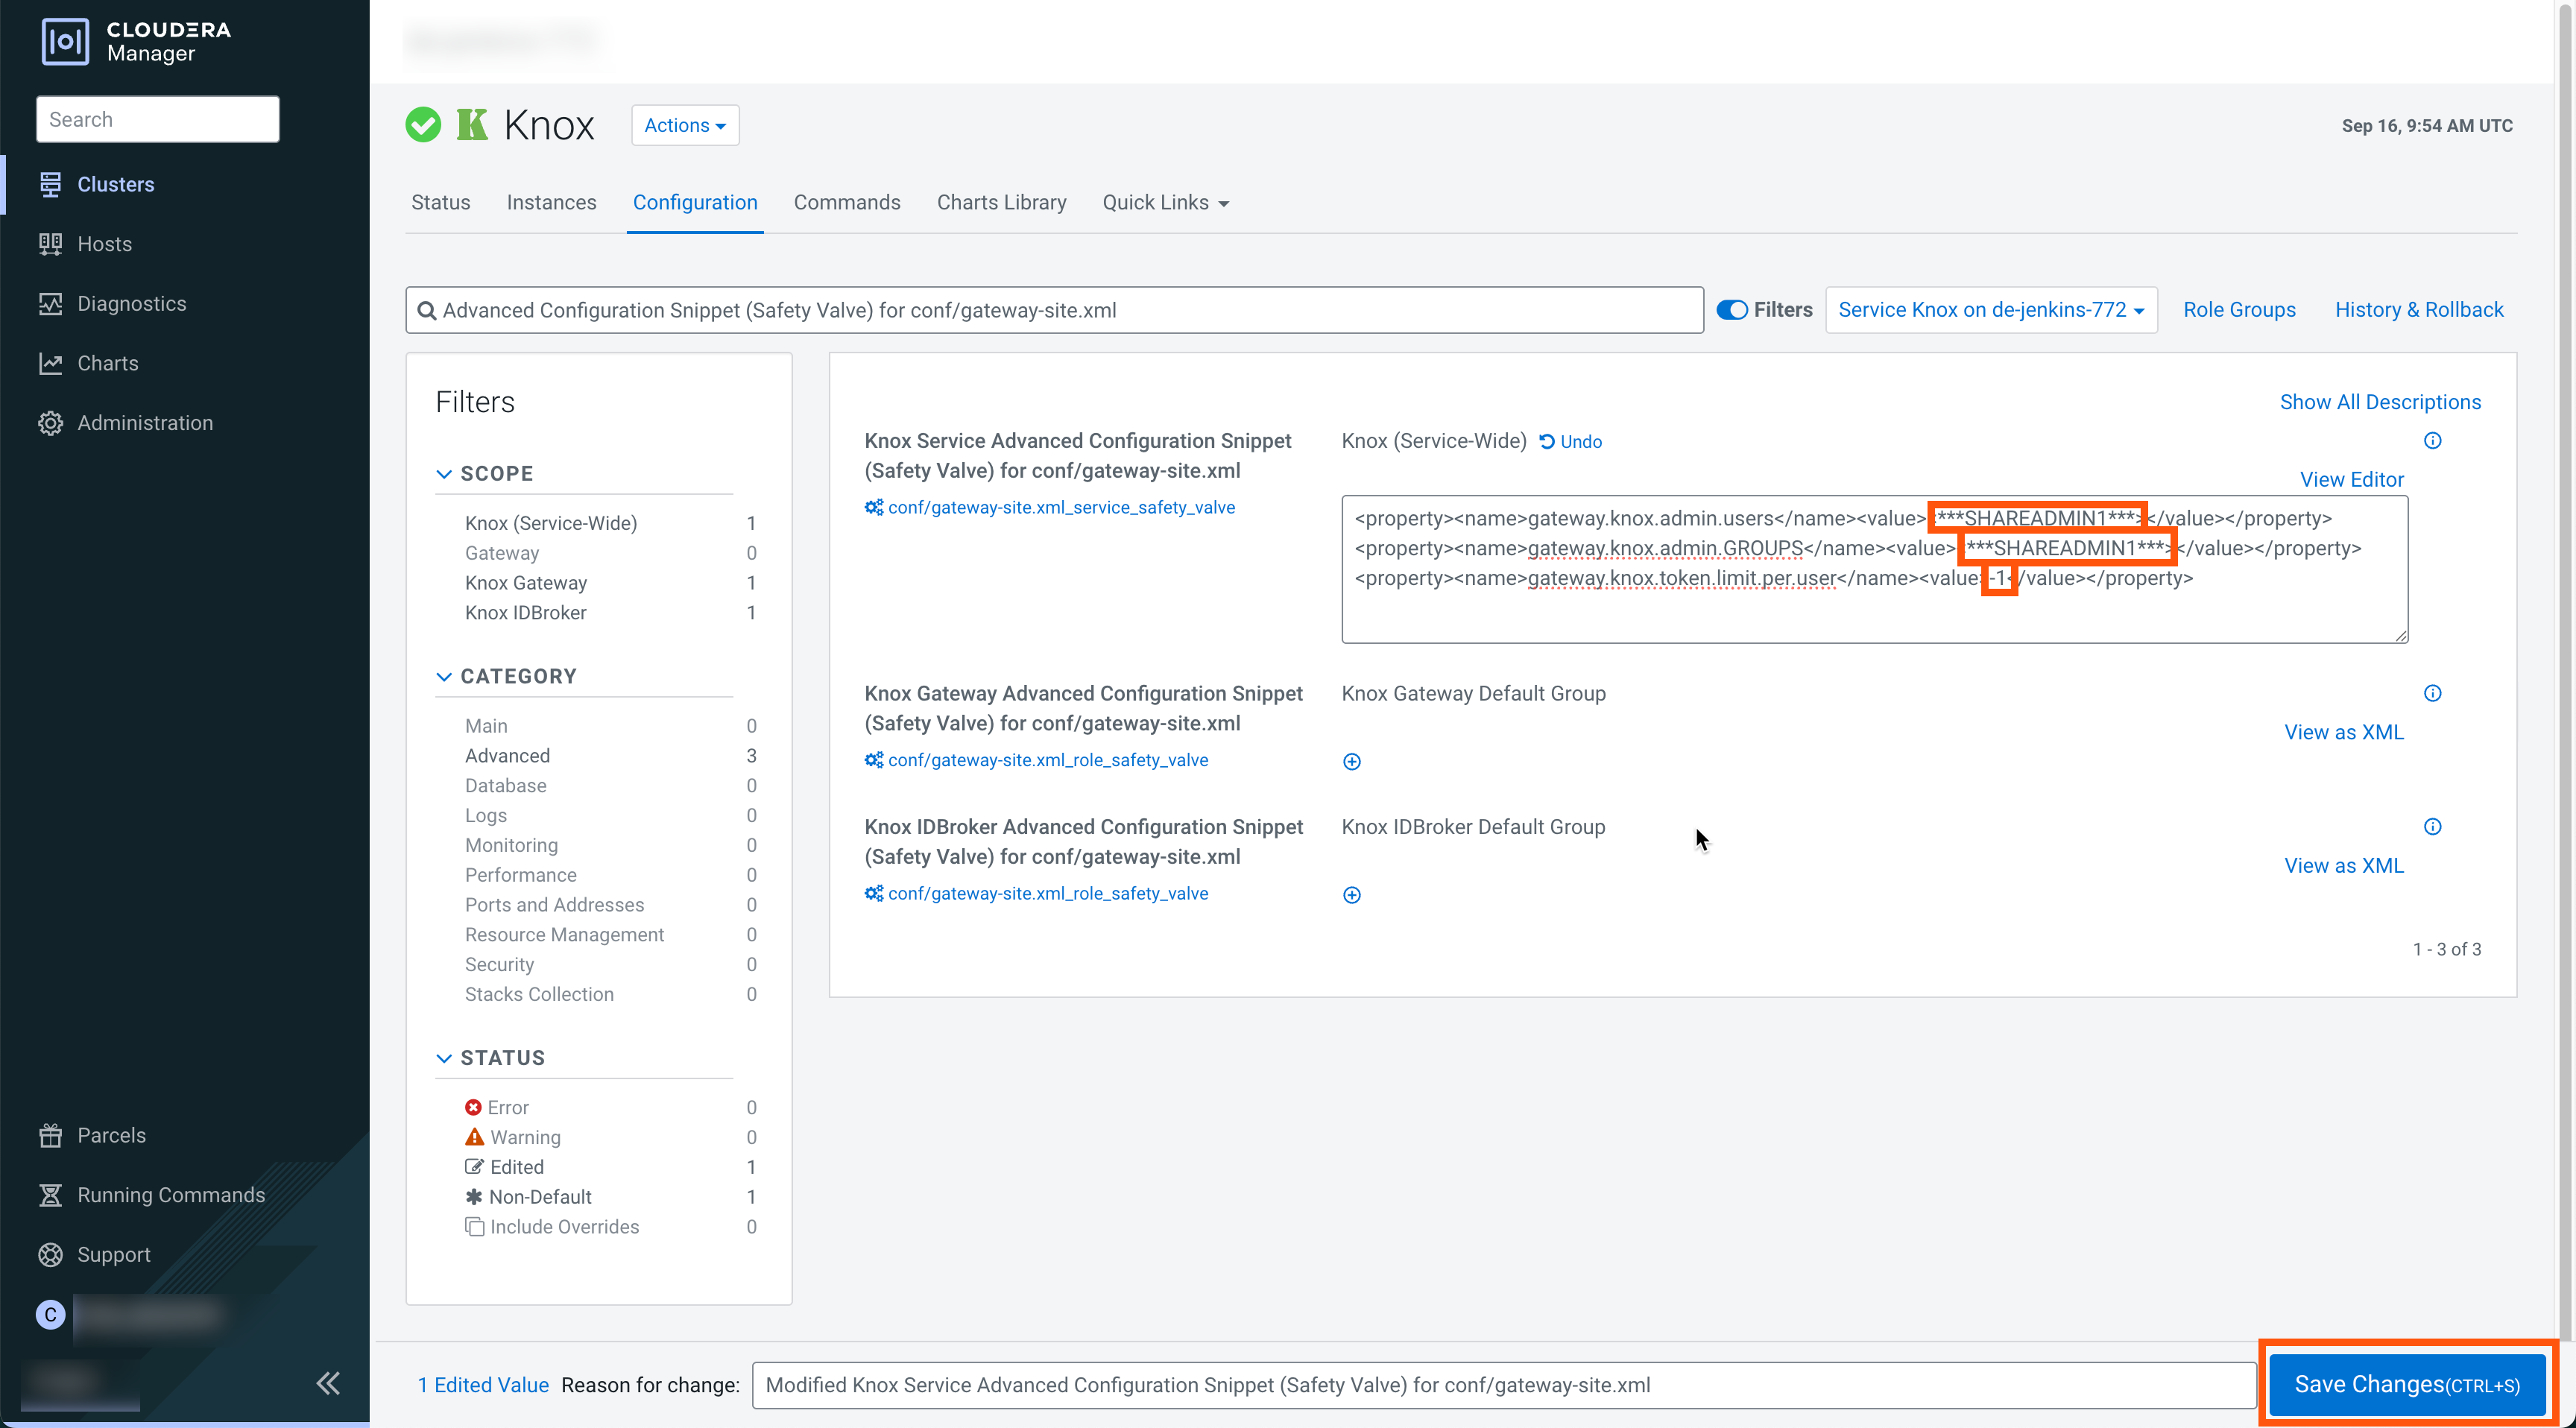
Task: Open the Parcels gift box icon
Action: point(50,1135)
